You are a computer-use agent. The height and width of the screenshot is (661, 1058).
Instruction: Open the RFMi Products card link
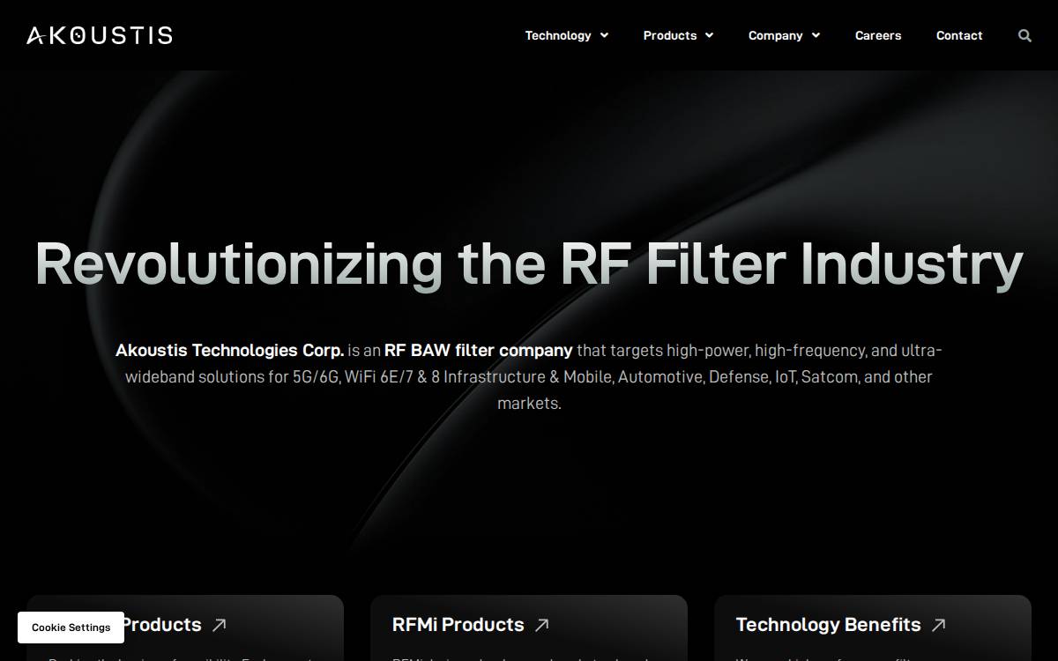[458, 625]
